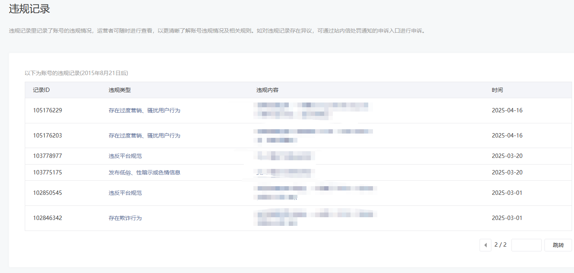Select record ID 103775175
The image size is (574, 273).
(x=47, y=172)
